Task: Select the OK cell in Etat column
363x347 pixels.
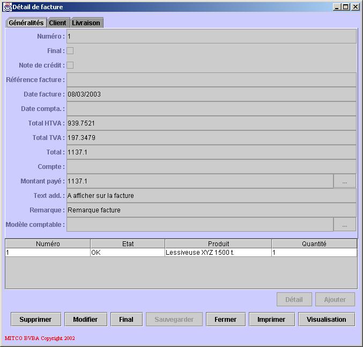Action: (x=128, y=252)
